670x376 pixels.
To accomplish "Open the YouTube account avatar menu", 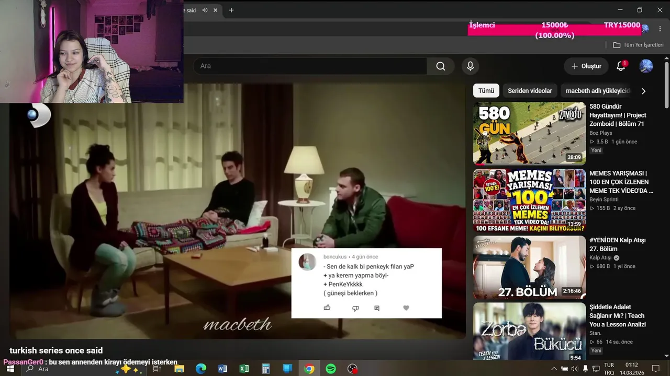I will [646, 66].
